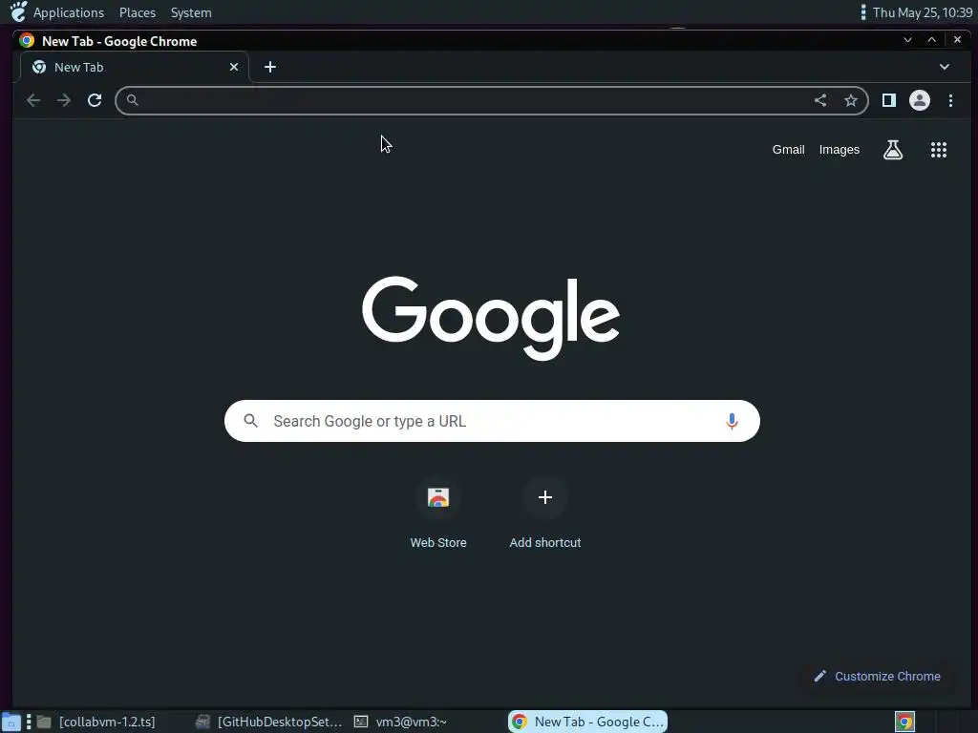
Task: Click the magnifier icon in Google search box
Action: [x=251, y=421]
